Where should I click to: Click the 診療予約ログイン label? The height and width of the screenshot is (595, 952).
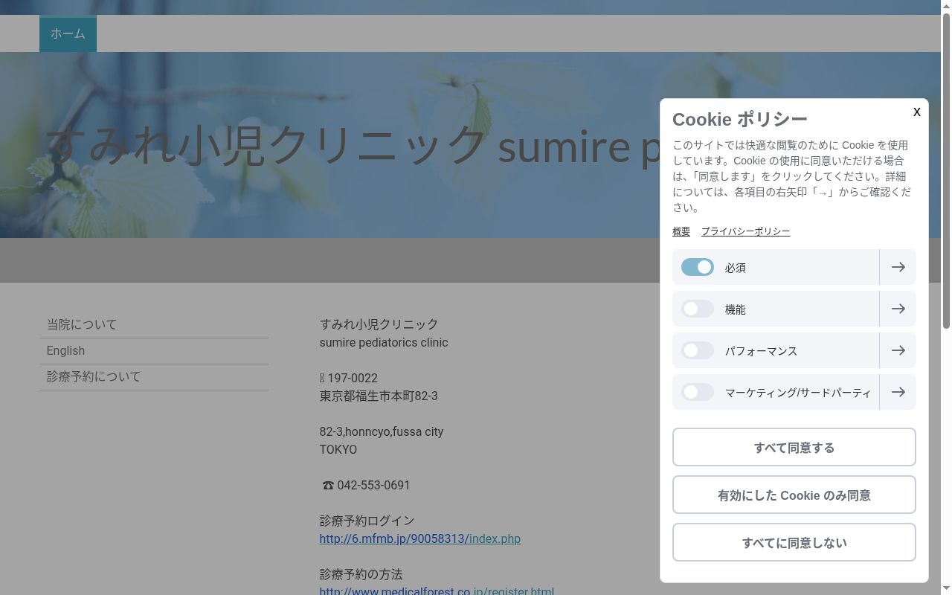point(367,521)
